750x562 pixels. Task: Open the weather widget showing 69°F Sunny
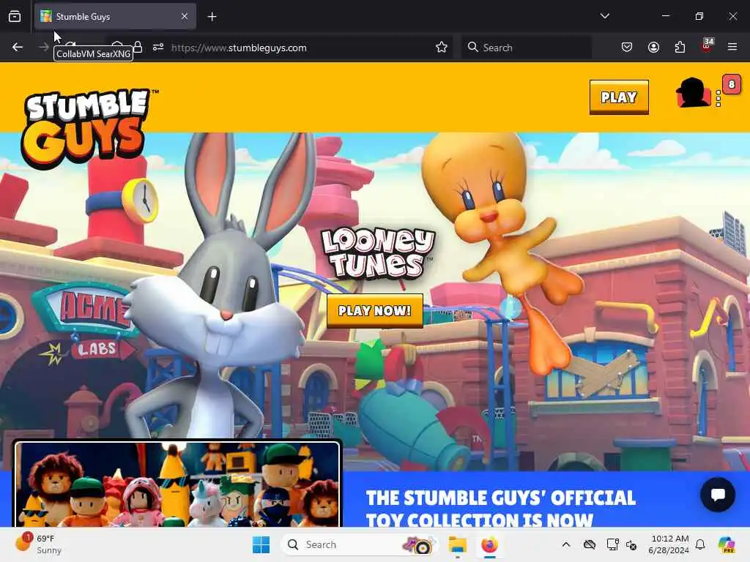[x=40, y=544]
